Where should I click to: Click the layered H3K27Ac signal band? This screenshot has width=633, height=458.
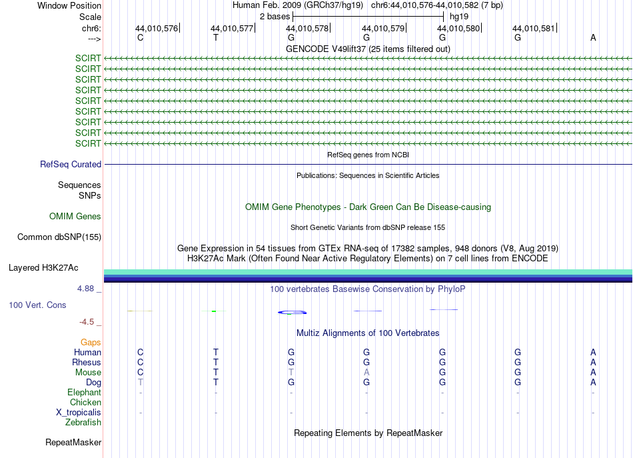(x=368, y=276)
